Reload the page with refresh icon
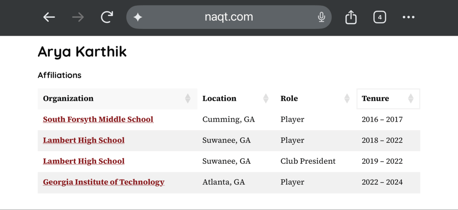The height and width of the screenshot is (210, 458). pyautogui.click(x=107, y=17)
